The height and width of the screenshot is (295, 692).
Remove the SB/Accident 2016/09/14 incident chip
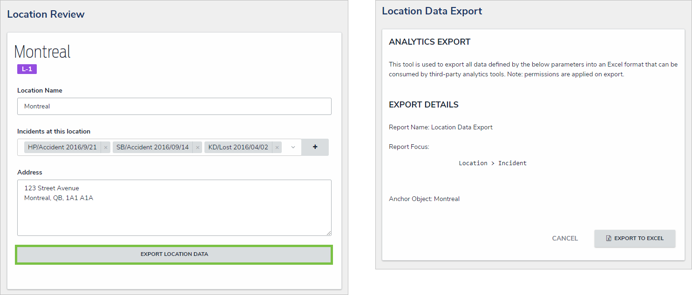197,147
